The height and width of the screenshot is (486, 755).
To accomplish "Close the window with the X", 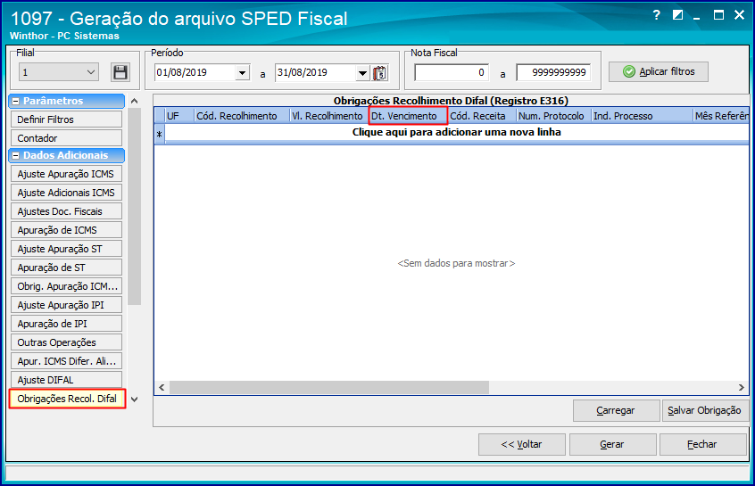I will point(740,15).
